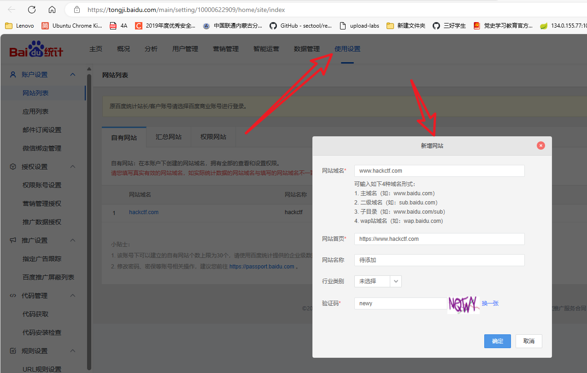Go to the browser home page

pyautogui.click(x=52, y=10)
